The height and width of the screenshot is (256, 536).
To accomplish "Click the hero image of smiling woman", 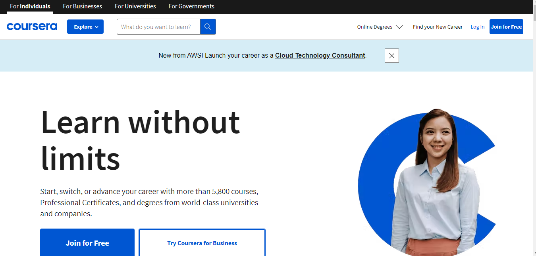I will point(427,182).
